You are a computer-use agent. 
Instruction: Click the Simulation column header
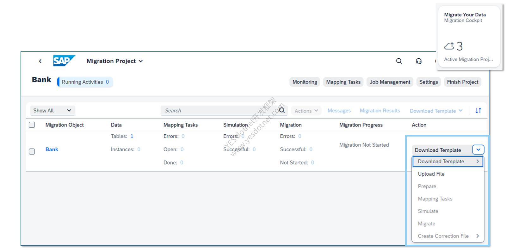(x=236, y=125)
